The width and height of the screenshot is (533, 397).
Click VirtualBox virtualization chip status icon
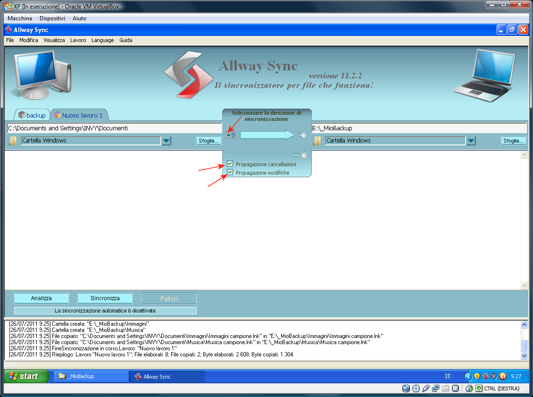point(456,389)
